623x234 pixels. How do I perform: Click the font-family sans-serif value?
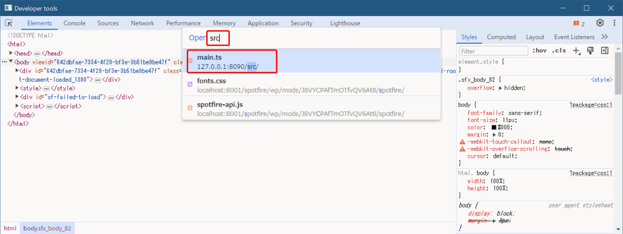pos(525,113)
